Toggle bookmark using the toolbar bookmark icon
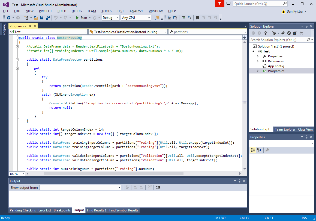The height and width of the screenshot is (221, 316). [198, 18]
